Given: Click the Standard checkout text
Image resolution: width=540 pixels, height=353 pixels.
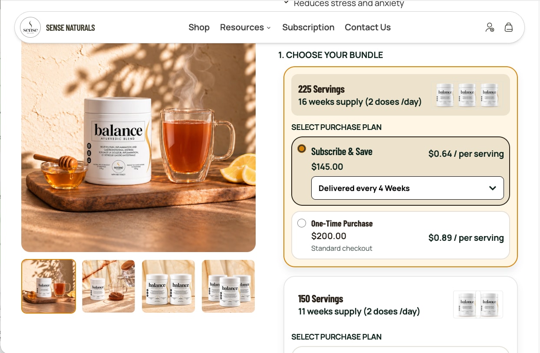Looking at the screenshot, I should point(342,249).
